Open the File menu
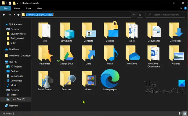This screenshot has height=116, width=188. 5,9
